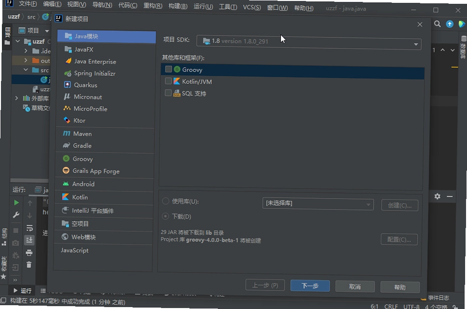Open 项目 view dropdown arrow
This screenshot has width=467, height=309.
click(47, 31)
